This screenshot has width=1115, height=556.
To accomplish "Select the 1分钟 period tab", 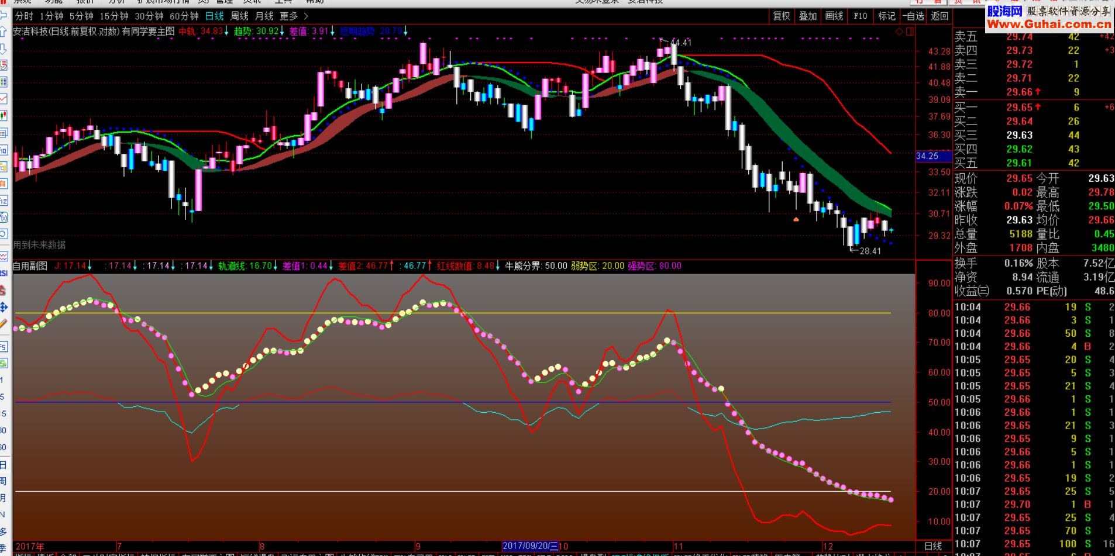I will click(x=51, y=16).
